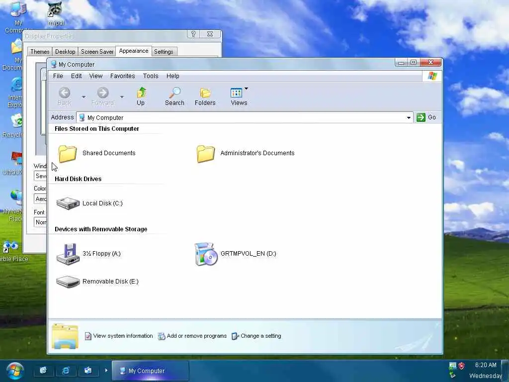Click the My Computer taskbar button
Image resolution: width=509 pixels, height=382 pixels.
tap(150, 371)
